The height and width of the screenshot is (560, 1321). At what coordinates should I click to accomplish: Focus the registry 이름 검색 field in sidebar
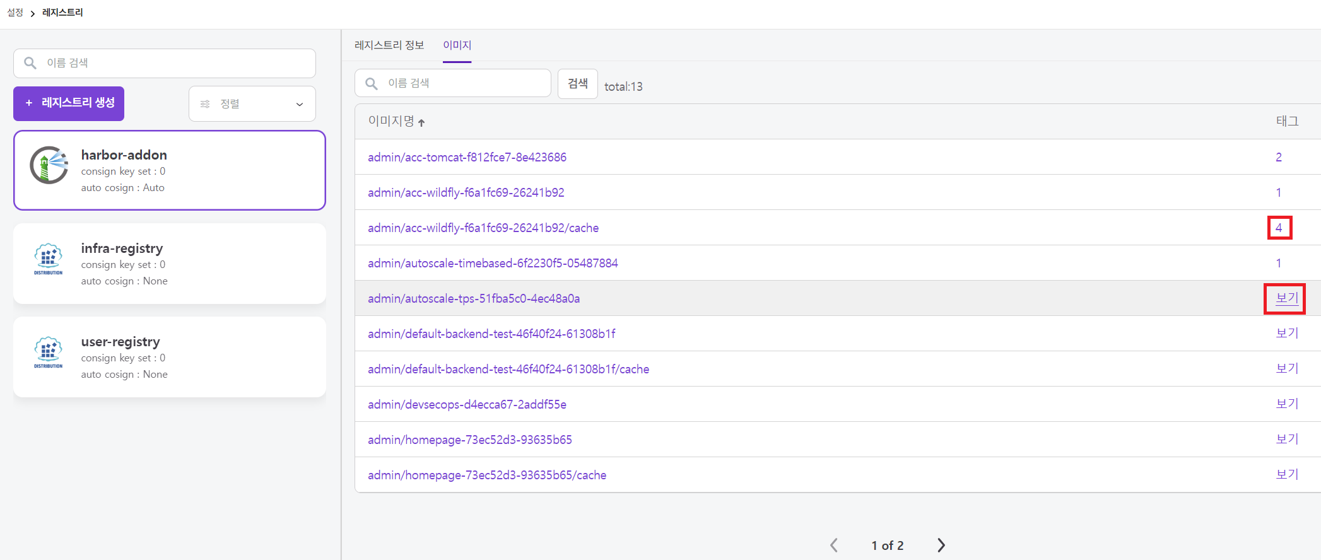165,63
